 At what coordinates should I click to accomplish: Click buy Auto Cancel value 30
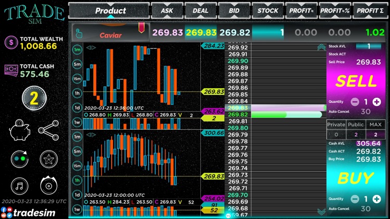(x=366, y=209)
